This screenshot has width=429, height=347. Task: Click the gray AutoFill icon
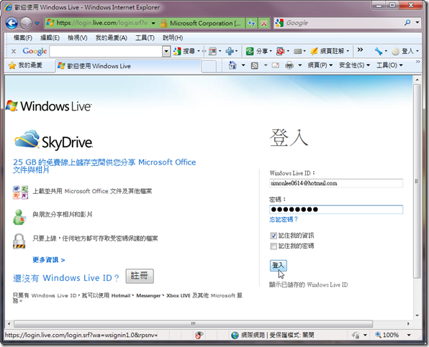pos(297,51)
